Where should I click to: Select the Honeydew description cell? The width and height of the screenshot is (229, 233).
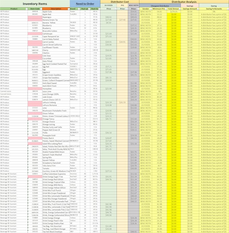pyautogui.click(x=56, y=89)
